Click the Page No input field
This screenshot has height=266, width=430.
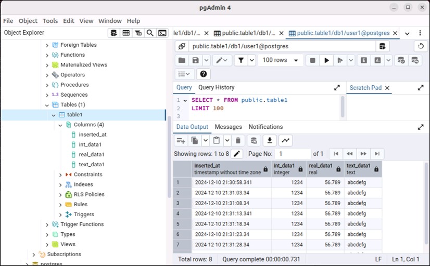pos(292,154)
